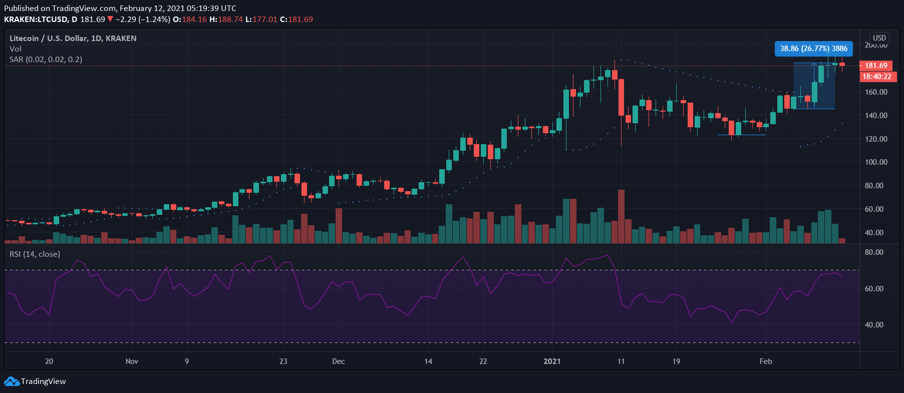Click the TradingView cloud logo icon
This screenshot has height=393, width=904.
[12, 381]
